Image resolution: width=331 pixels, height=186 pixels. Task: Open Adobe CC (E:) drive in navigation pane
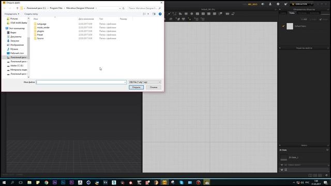coord(17,66)
